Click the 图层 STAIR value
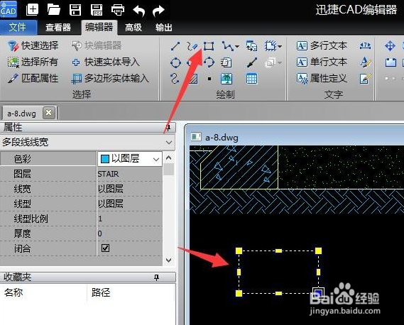 [130, 174]
